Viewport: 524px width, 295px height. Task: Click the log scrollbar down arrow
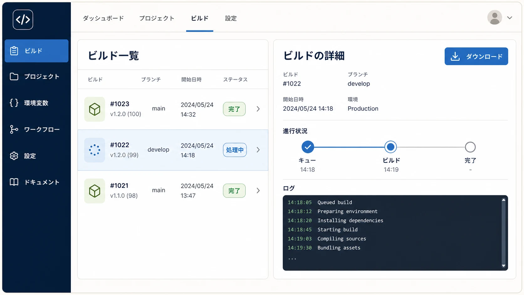click(503, 266)
